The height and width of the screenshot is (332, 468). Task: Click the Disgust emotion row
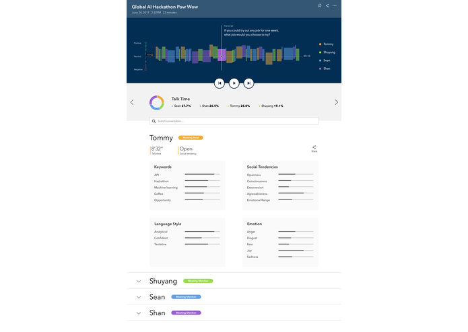280,238
